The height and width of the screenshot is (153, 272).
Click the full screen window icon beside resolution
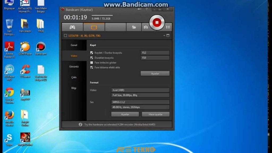tap(168, 36)
